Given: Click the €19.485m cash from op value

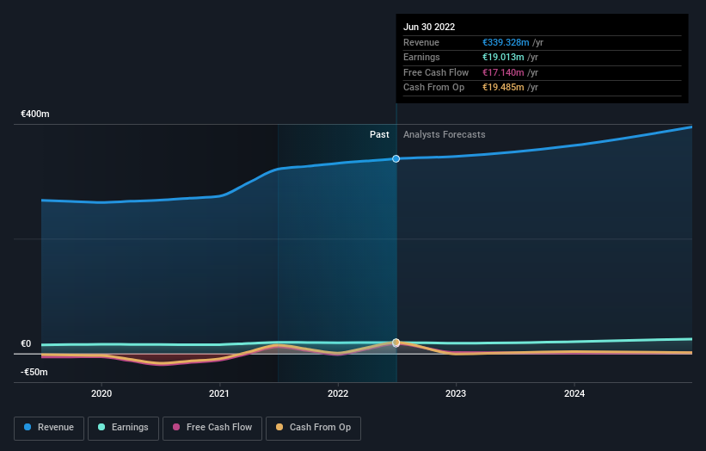Looking at the screenshot, I should click(503, 88).
